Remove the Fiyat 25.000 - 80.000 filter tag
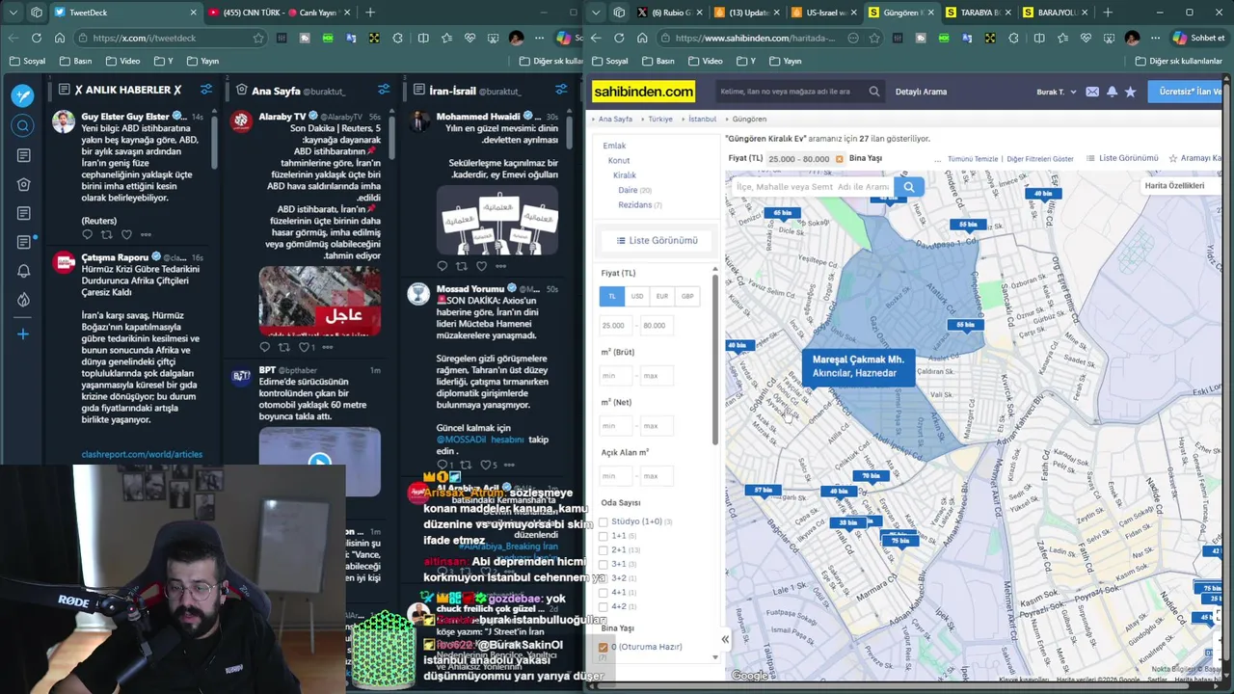 click(x=839, y=159)
